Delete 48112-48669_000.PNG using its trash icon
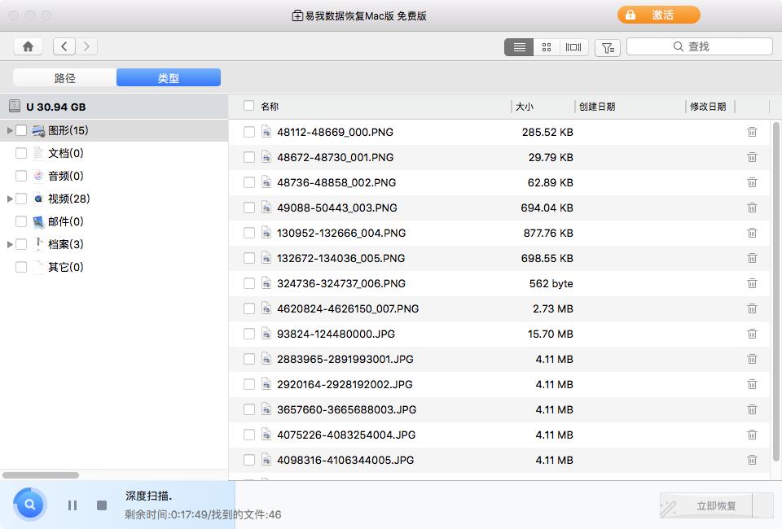The image size is (782, 529). tap(751, 131)
